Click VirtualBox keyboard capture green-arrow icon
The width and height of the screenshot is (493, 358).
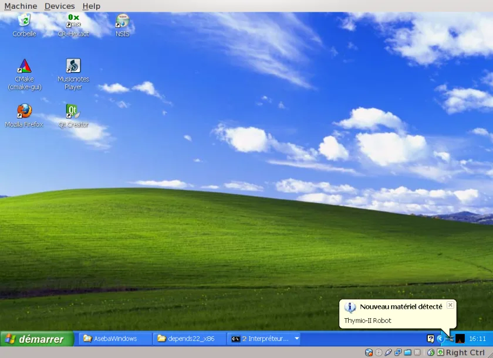tap(441, 352)
